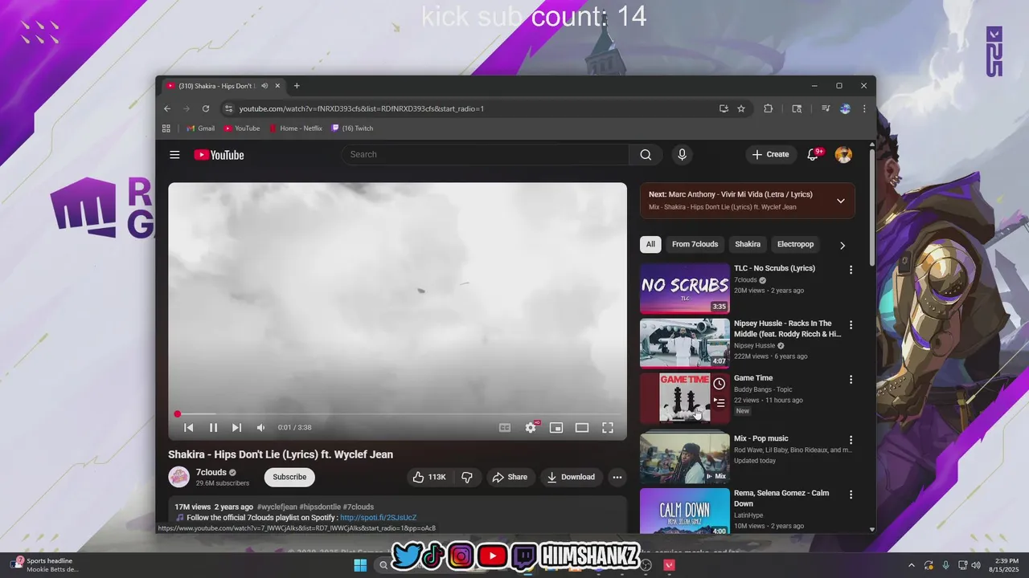This screenshot has width=1029, height=578.
Task: Share the Shakira video
Action: [510, 477]
